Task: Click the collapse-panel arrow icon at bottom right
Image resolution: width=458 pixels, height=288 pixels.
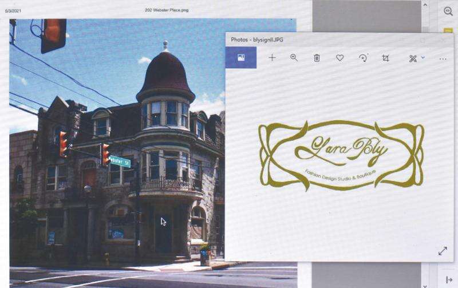Action: (x=449, y=280)
